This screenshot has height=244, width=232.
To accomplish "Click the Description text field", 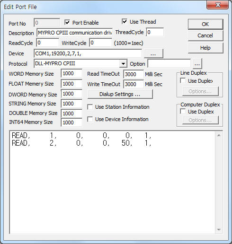I will coord(74,33).
